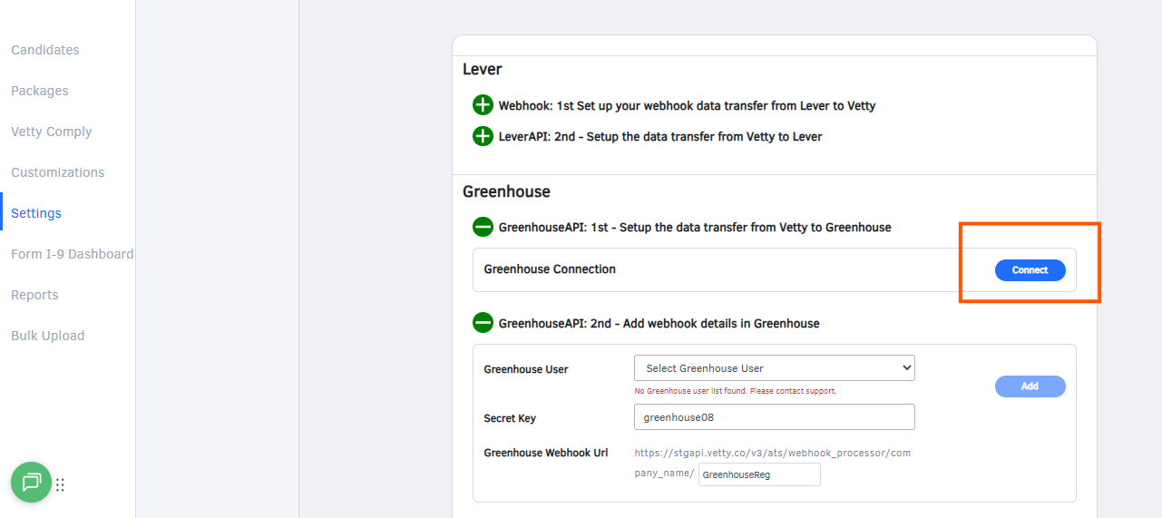Click the Greenhouse section heading
The width and height of the screenshot is (1162, 518).
pos(506,191)
